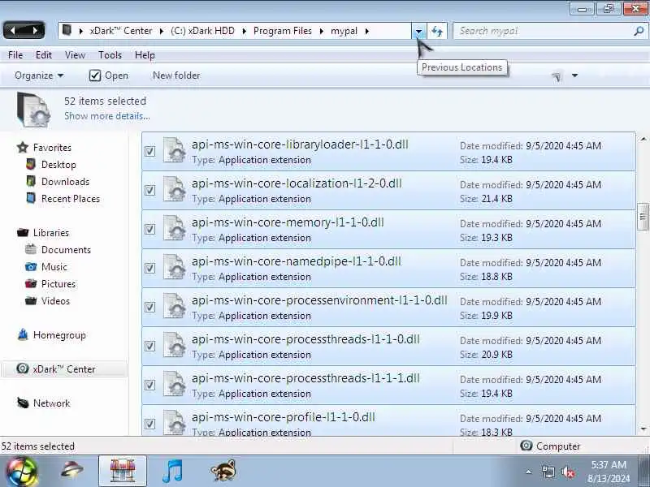Uncheck api-ms-win-core-libraryloader-l1-1-0.dll checkbox
Screen dimensions: 650x487
[149, 151]
